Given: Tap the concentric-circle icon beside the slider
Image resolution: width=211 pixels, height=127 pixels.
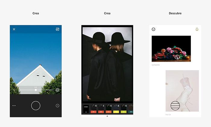Looking at the screenshot, I should pyautogui.click(x=58, y=90).
